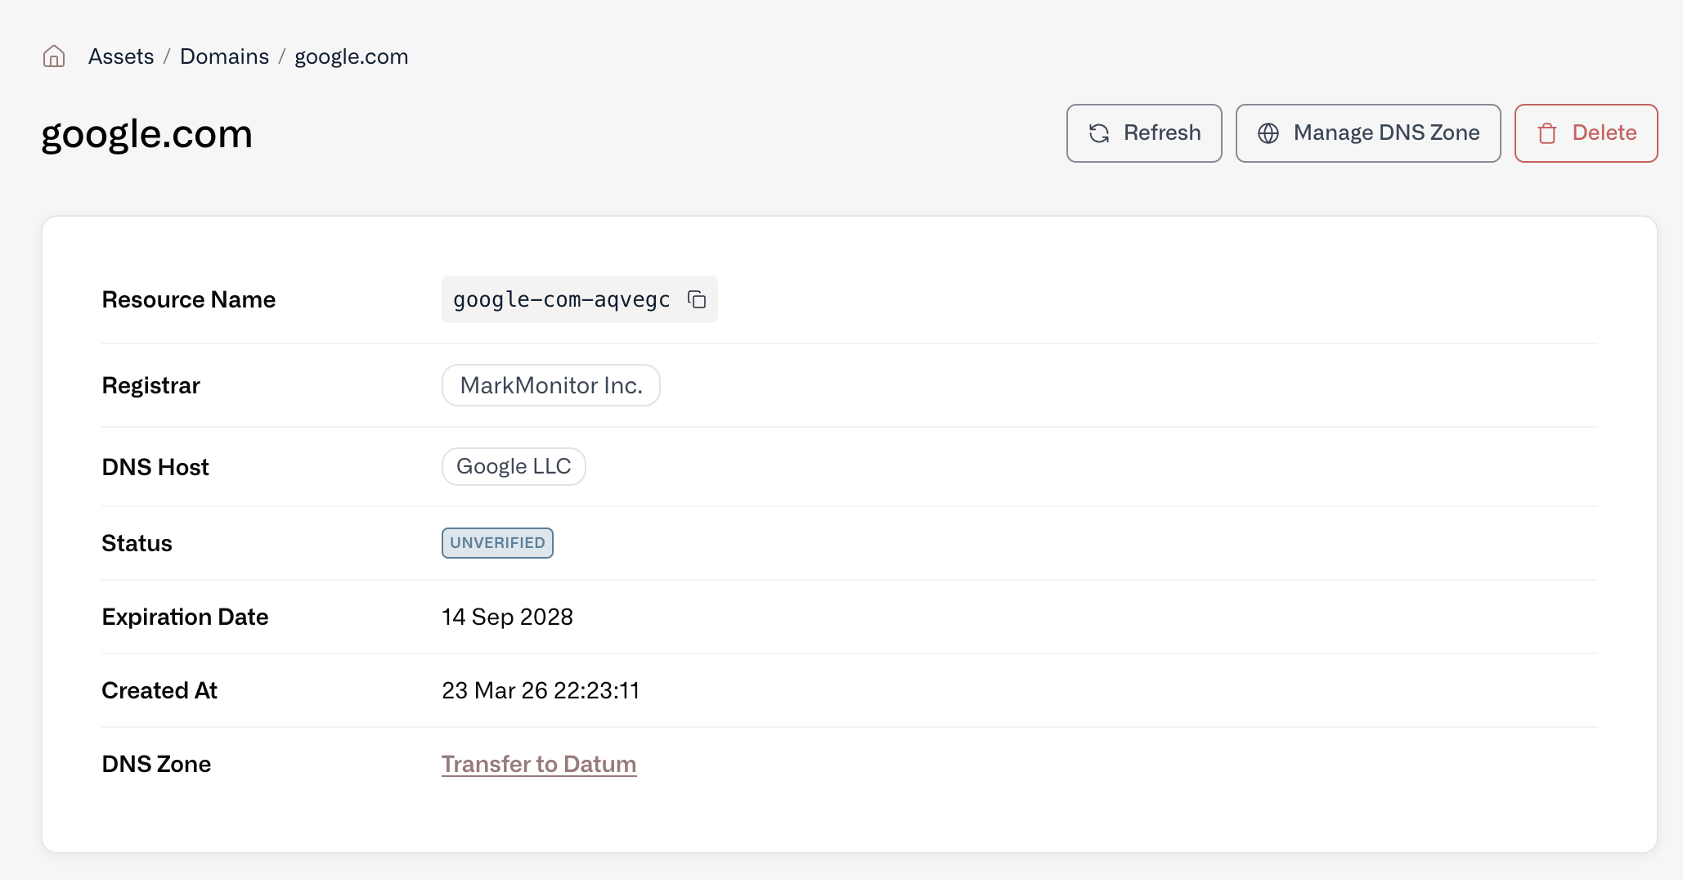Go to home via house icon
This screenshot has height=880, width=1683.
[x=54, y=56]
